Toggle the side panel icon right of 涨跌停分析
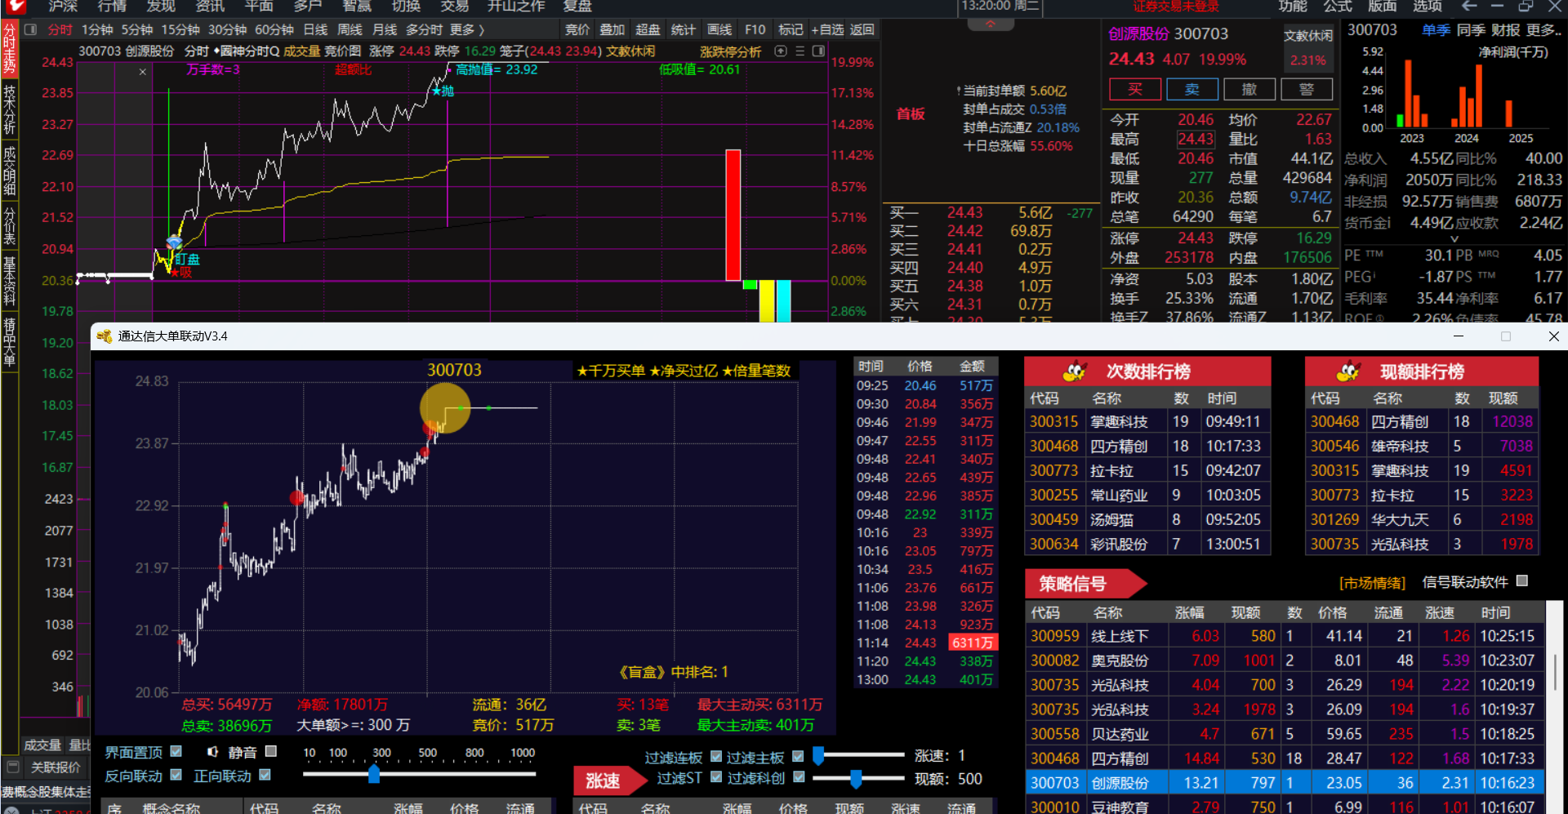 [818, 51]
